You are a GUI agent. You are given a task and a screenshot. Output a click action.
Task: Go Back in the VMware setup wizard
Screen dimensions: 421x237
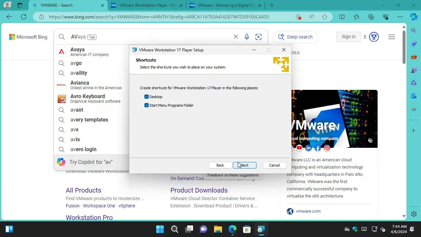point(220,165)
